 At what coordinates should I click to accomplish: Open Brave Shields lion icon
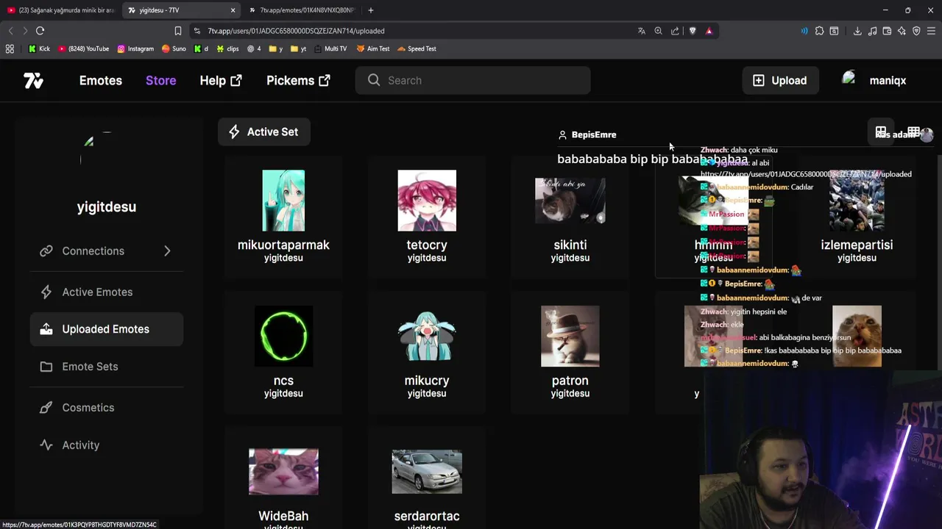click(x=693, y=31)
